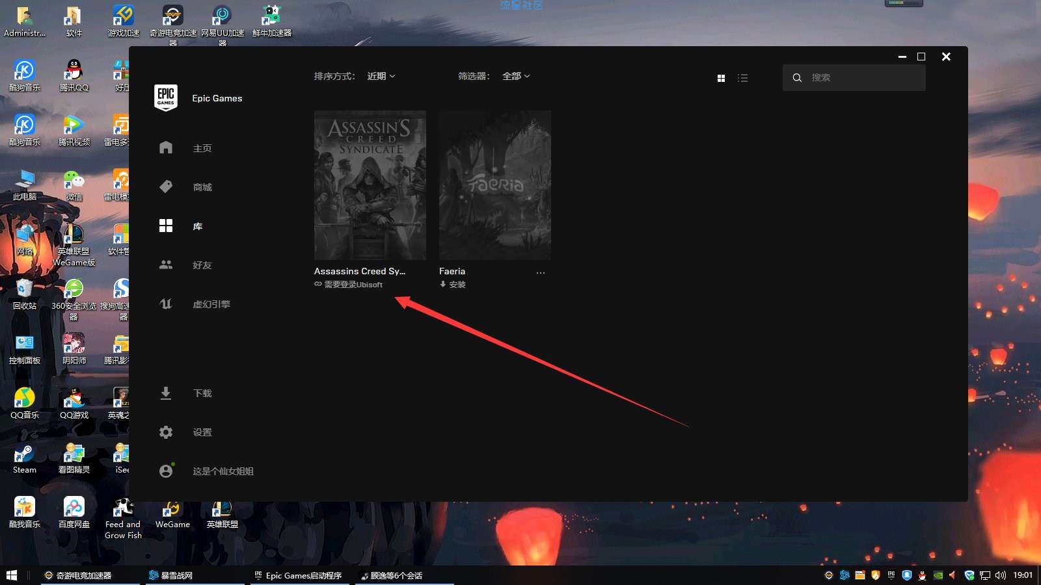1041x585 pixels.
Task: Click the 需要登录Ubisoft link
Action: pyautogui.click(x=349, y=285)
